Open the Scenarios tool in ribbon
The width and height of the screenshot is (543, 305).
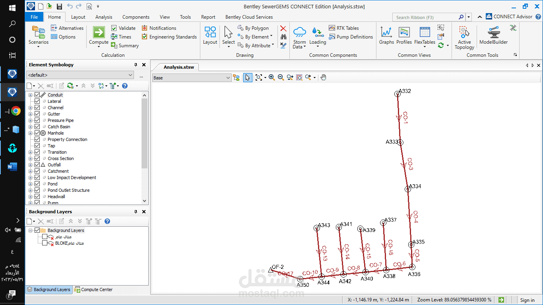tap(38, 36)
